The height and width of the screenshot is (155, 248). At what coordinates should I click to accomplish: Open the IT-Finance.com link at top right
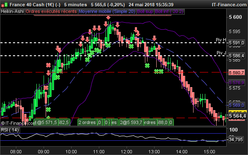point(229,5)
